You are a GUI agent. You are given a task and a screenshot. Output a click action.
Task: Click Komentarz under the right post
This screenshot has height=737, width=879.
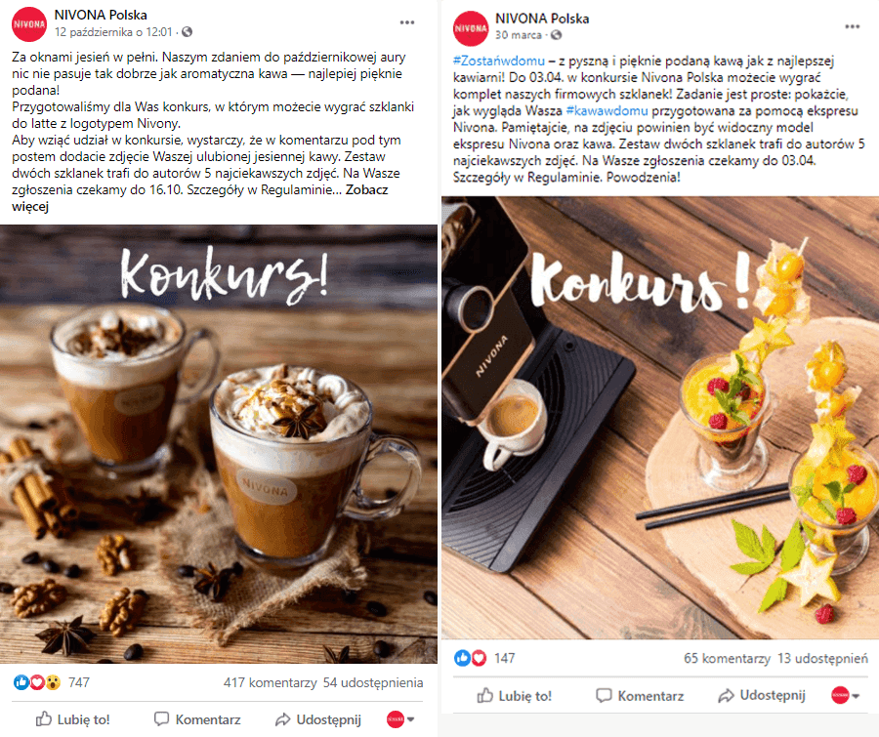(640, 696)
